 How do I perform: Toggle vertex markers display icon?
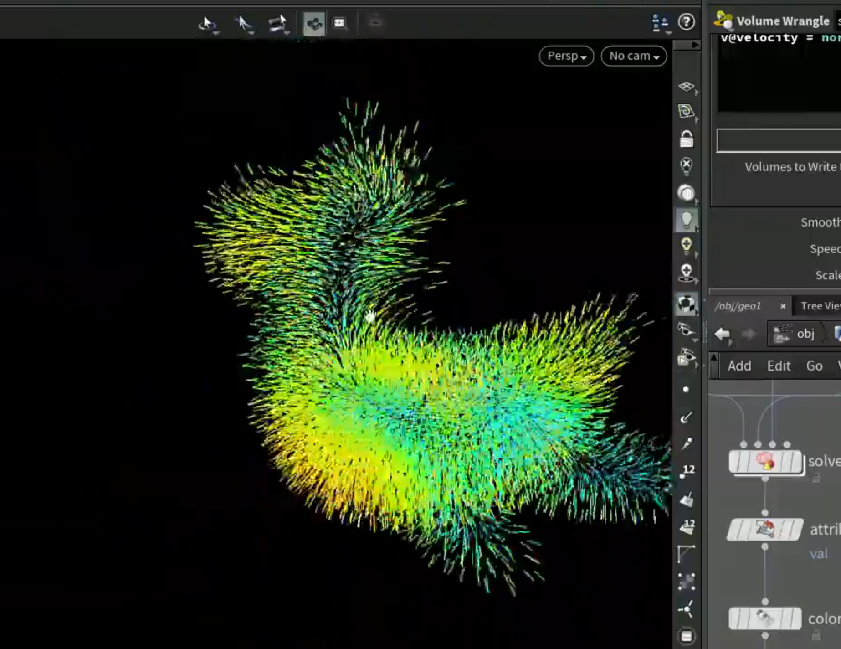click(686, 582)
